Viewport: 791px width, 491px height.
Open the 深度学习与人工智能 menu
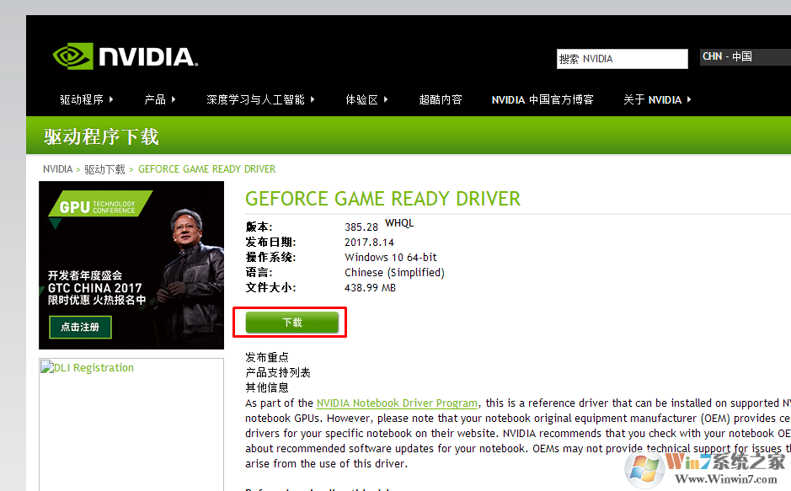260,100
